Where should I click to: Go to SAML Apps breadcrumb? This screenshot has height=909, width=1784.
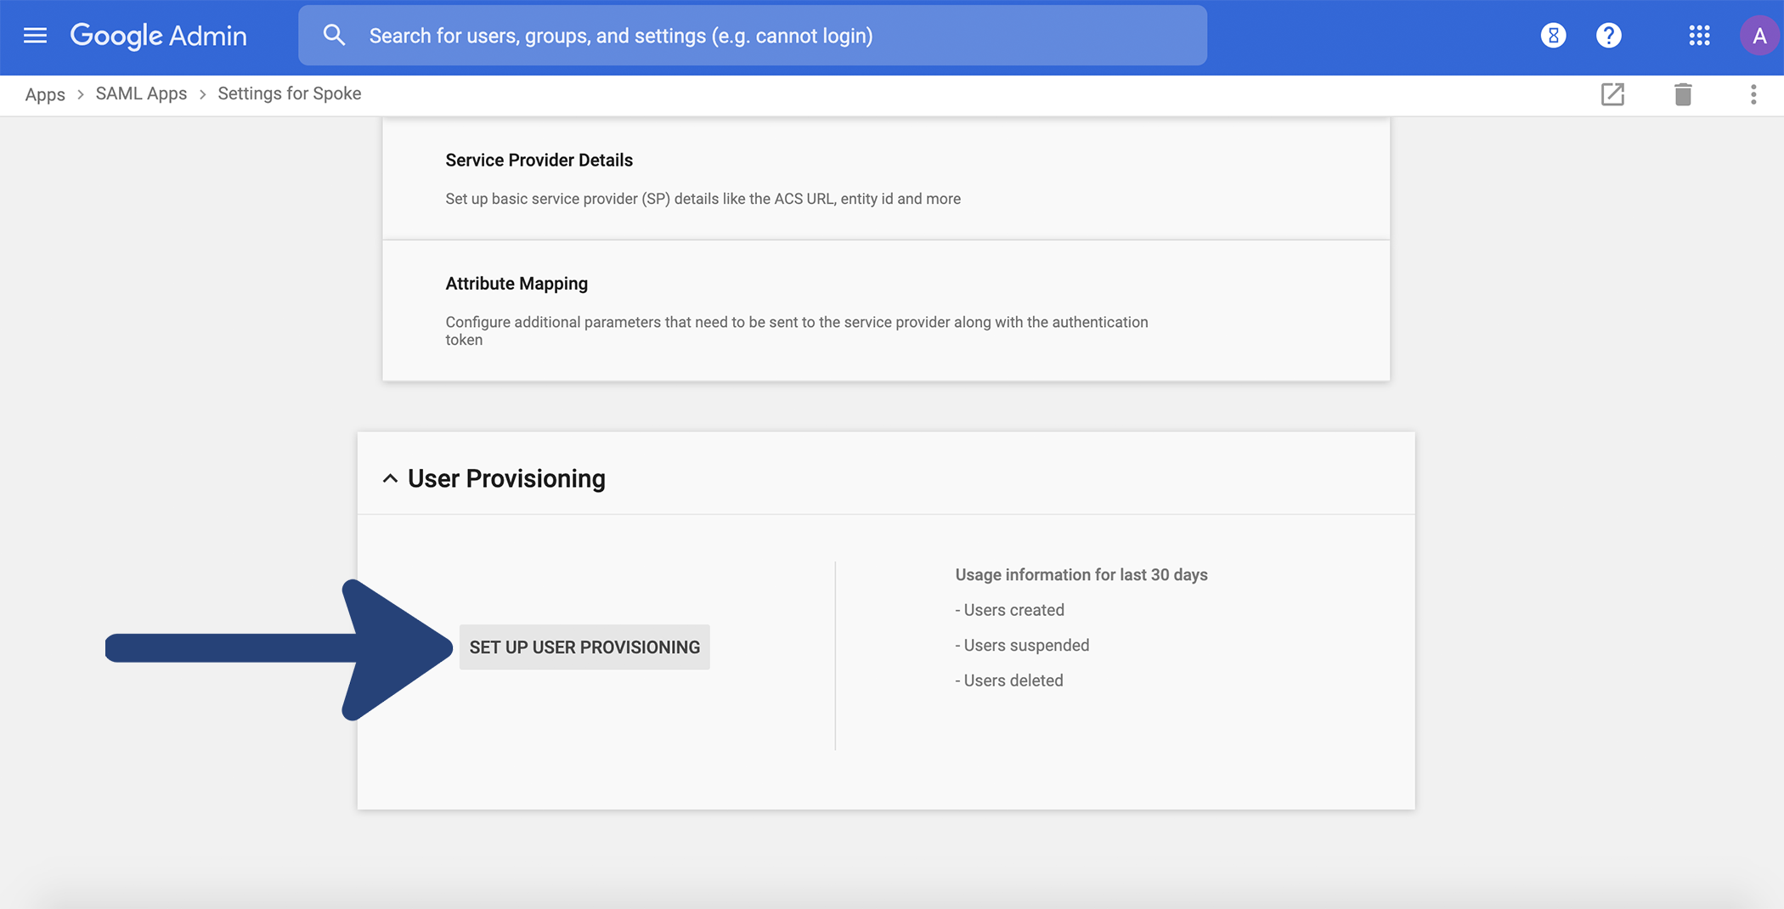pyautogui.click(x=141, y=93)
